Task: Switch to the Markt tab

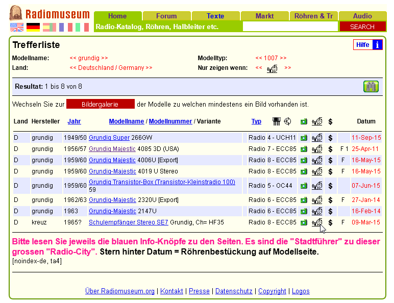Action: coord(264,16)
